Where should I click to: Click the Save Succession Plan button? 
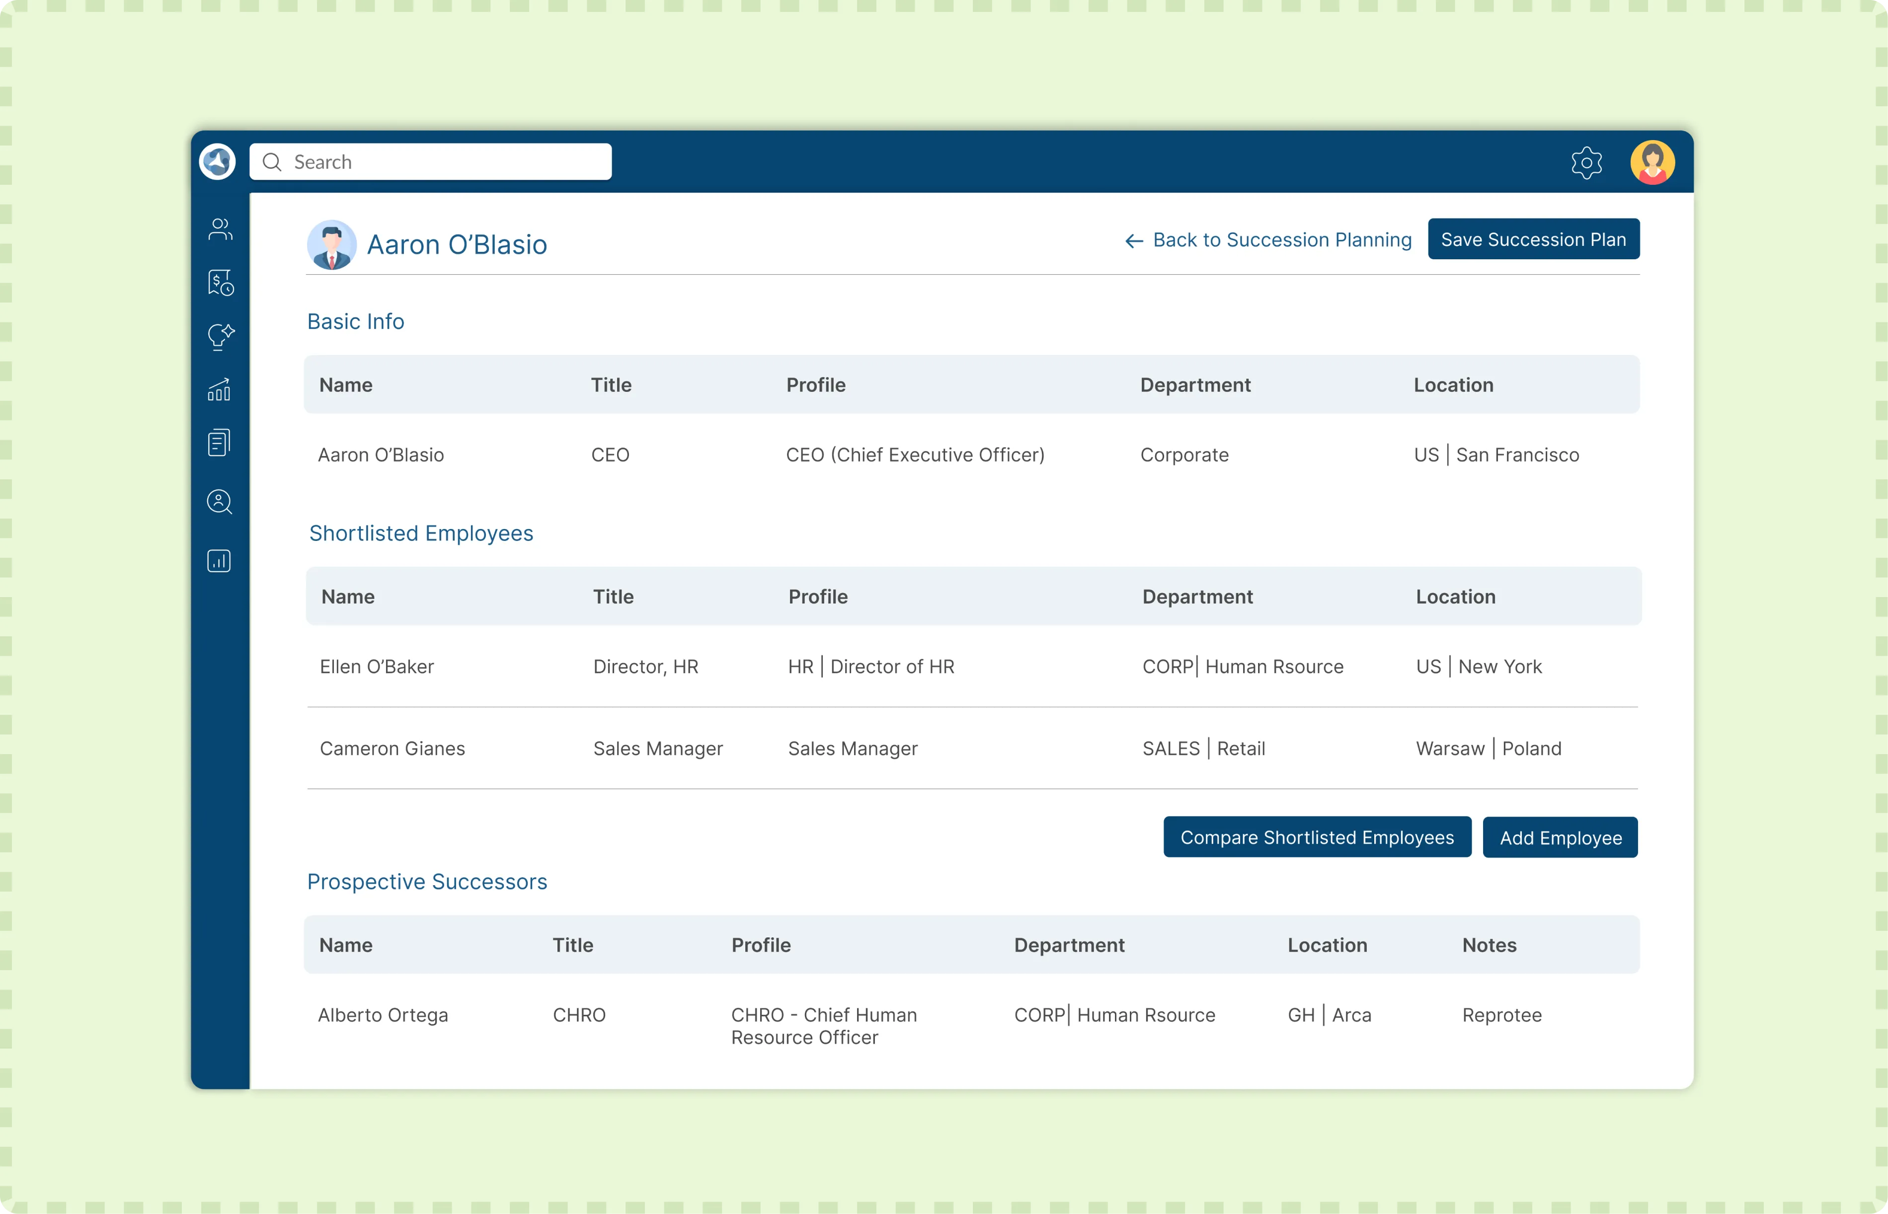(x=1532, y=239)
